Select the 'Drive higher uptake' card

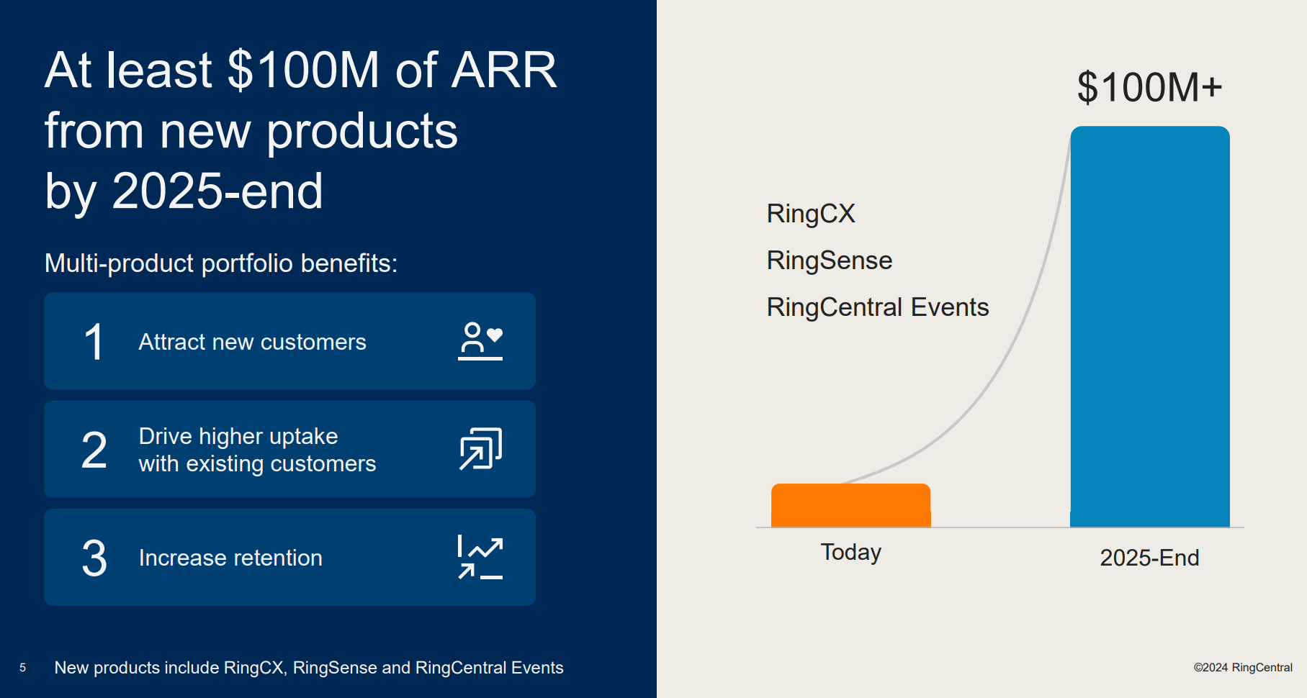[289, 449]
